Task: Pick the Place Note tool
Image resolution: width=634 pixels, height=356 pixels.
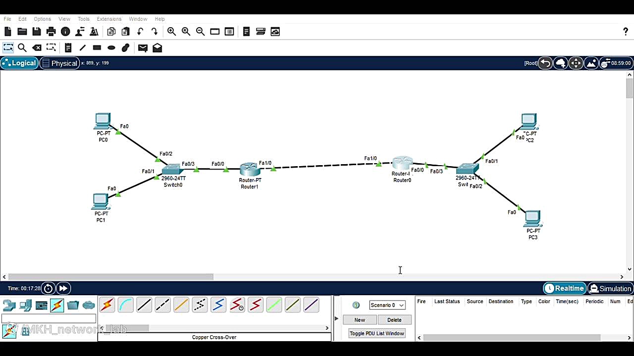Action: click(68, 48)
